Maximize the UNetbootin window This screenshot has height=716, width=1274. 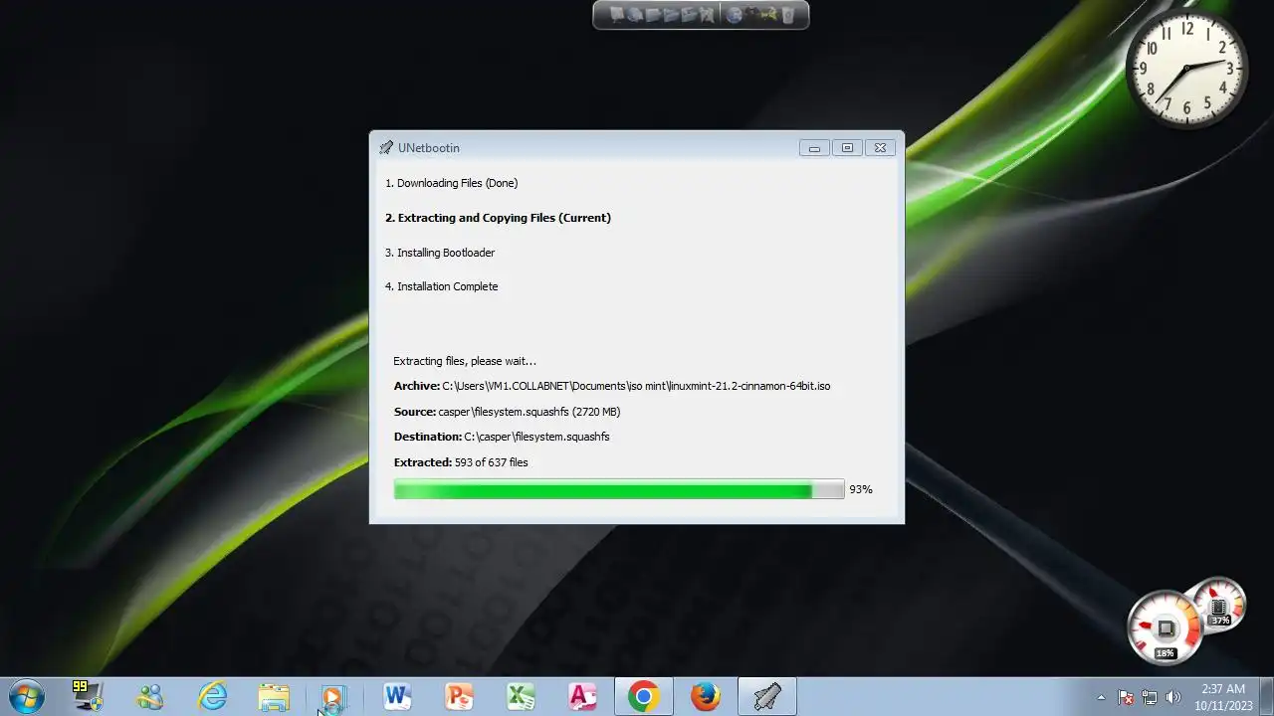[847, 148]
